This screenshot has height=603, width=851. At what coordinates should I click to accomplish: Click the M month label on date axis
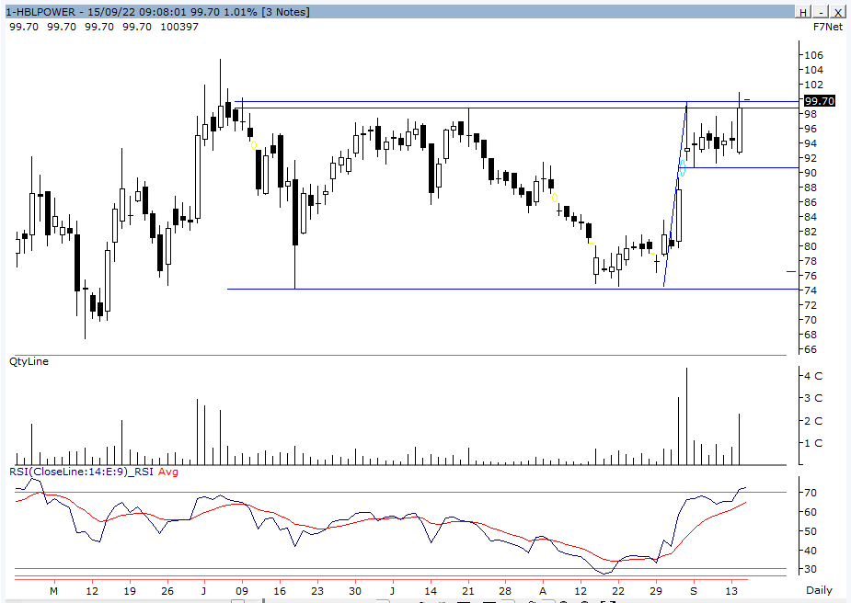(x=53, y=591)
